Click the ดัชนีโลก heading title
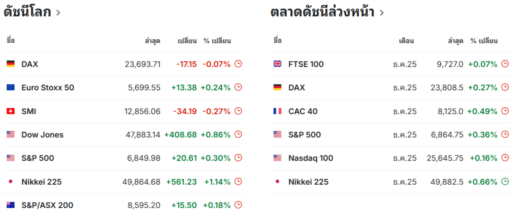512x212 pixels. (27, 12)
